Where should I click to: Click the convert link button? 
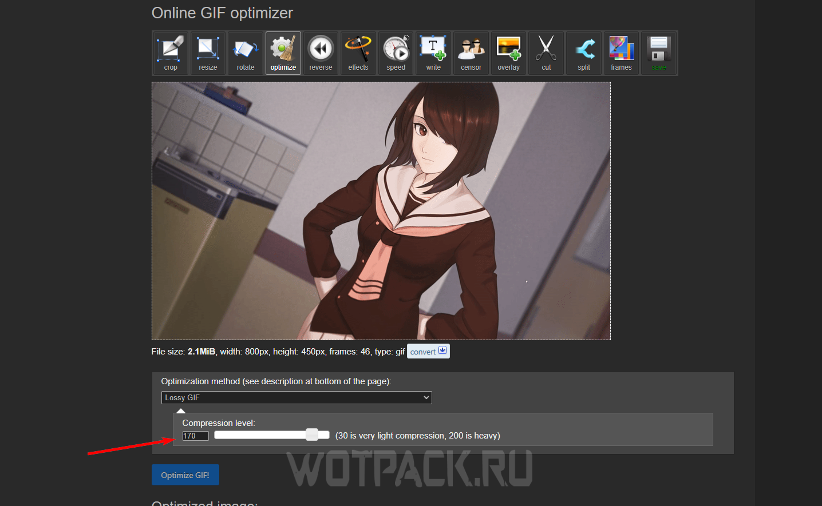[x=428, y=352]
